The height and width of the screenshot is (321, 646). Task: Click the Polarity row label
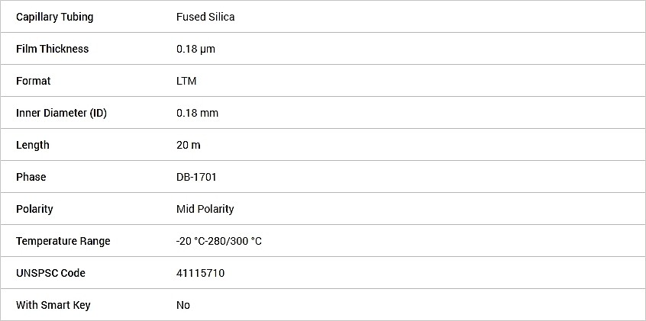34,209
